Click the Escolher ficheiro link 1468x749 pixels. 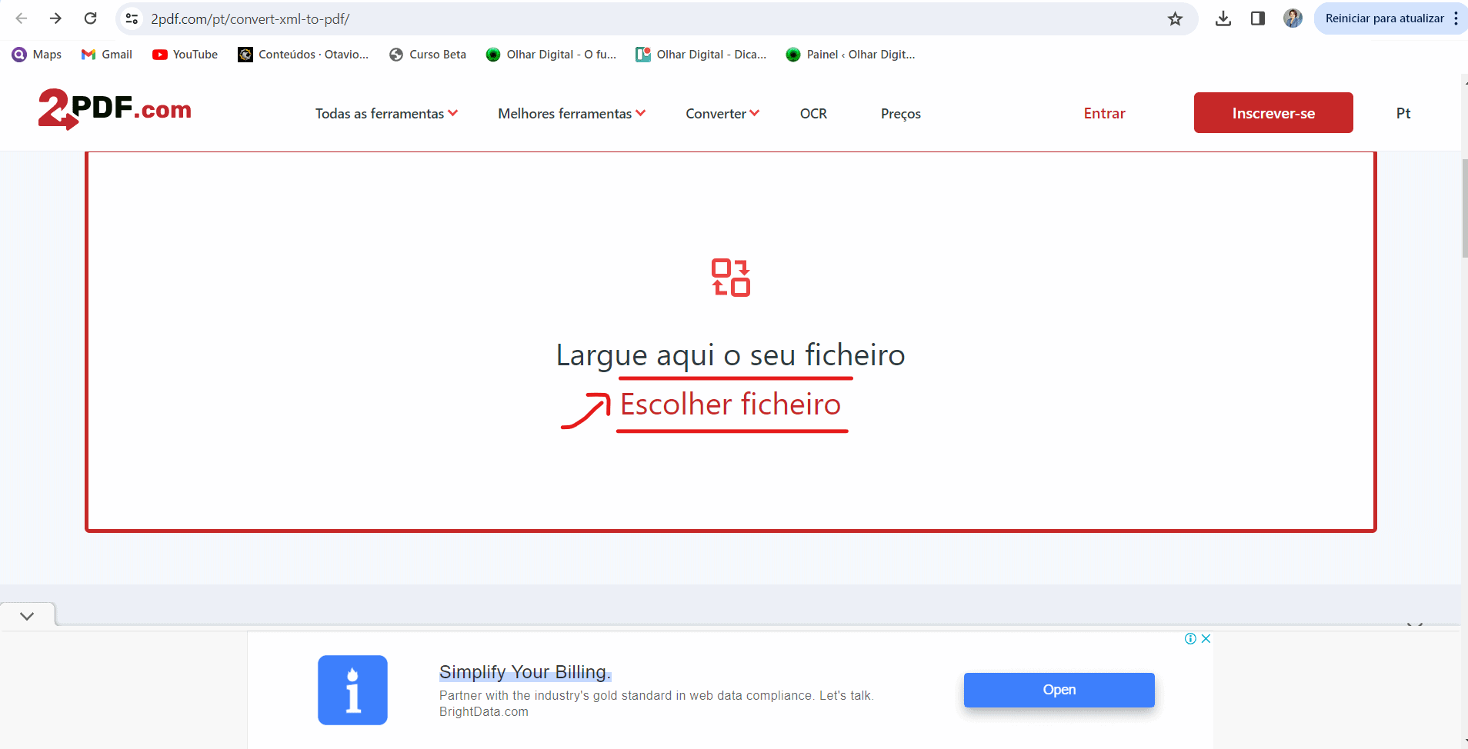[x=730, y=404]
